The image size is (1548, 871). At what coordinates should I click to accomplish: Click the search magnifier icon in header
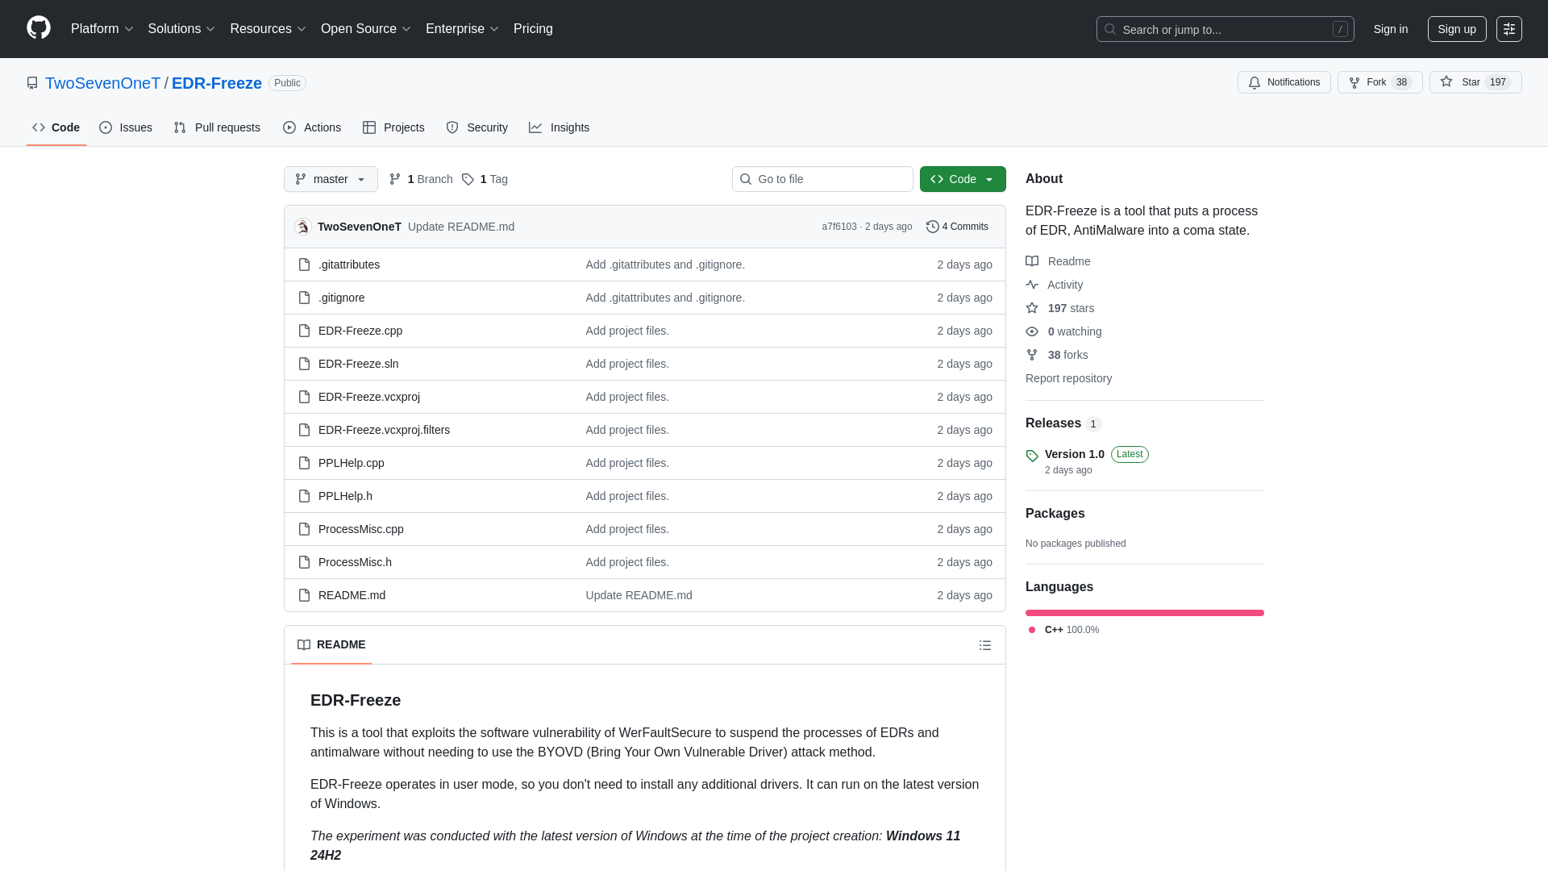(1110, 29)
